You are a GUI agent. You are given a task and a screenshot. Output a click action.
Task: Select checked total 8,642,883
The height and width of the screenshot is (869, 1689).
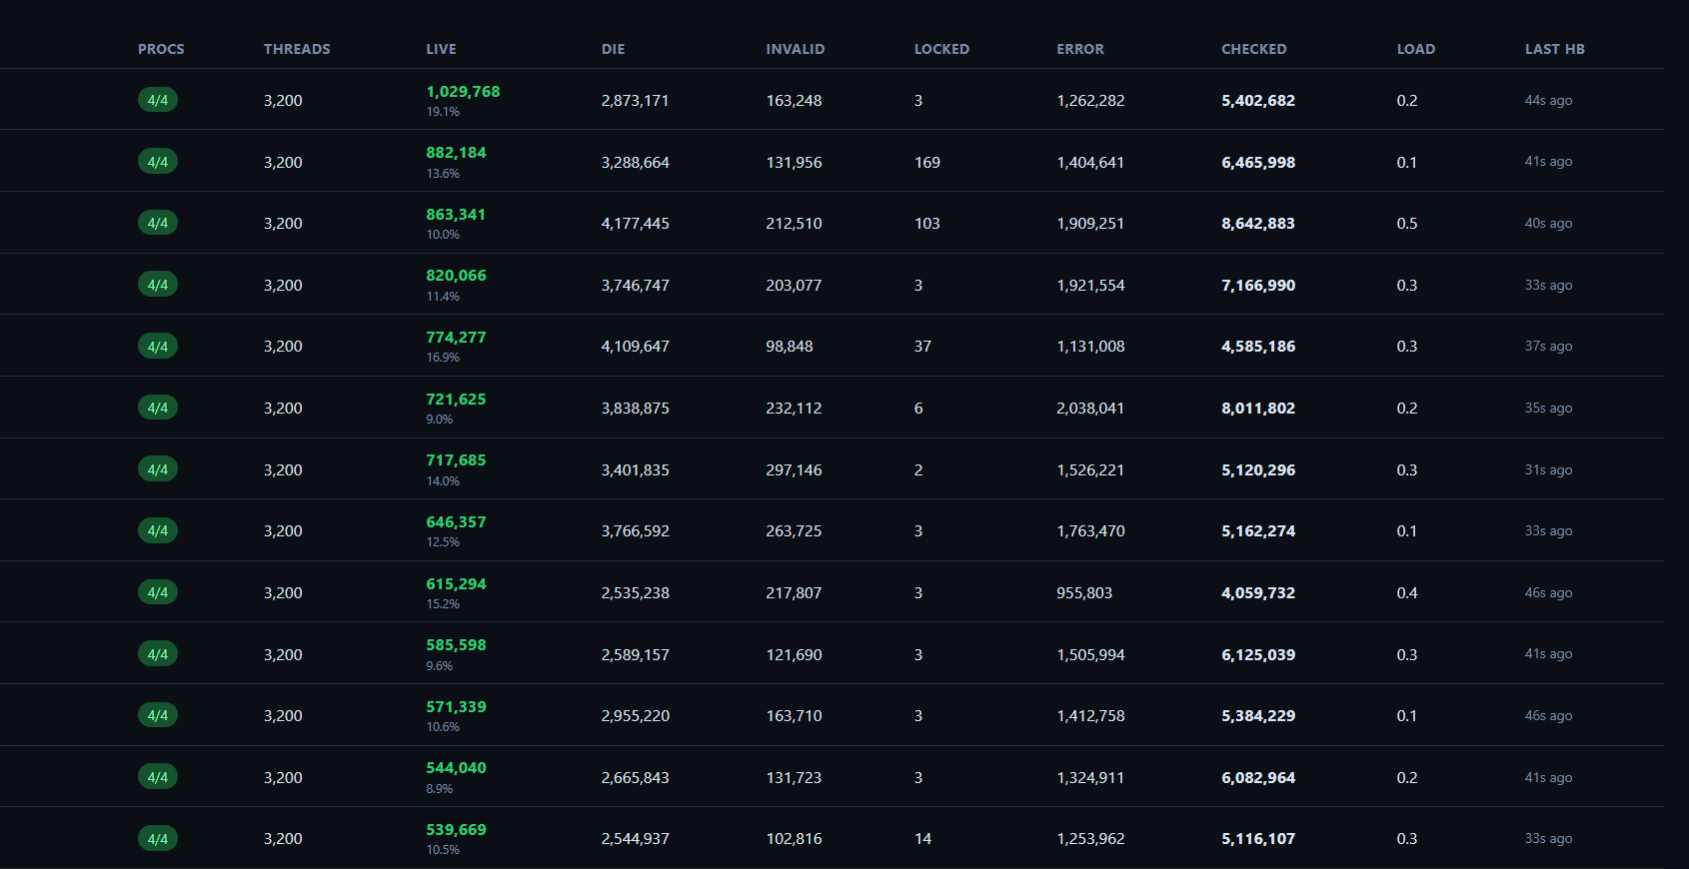coord(1258,224)
